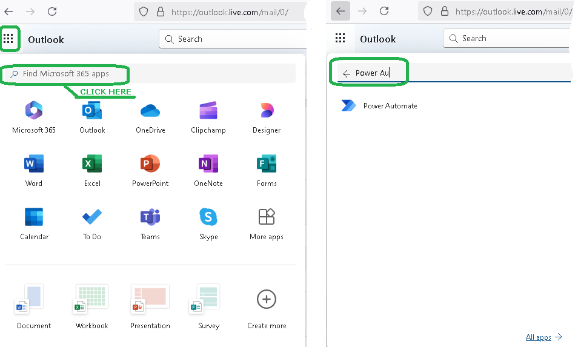
Task: Open the OneNote app
Action: click(208, 171)
